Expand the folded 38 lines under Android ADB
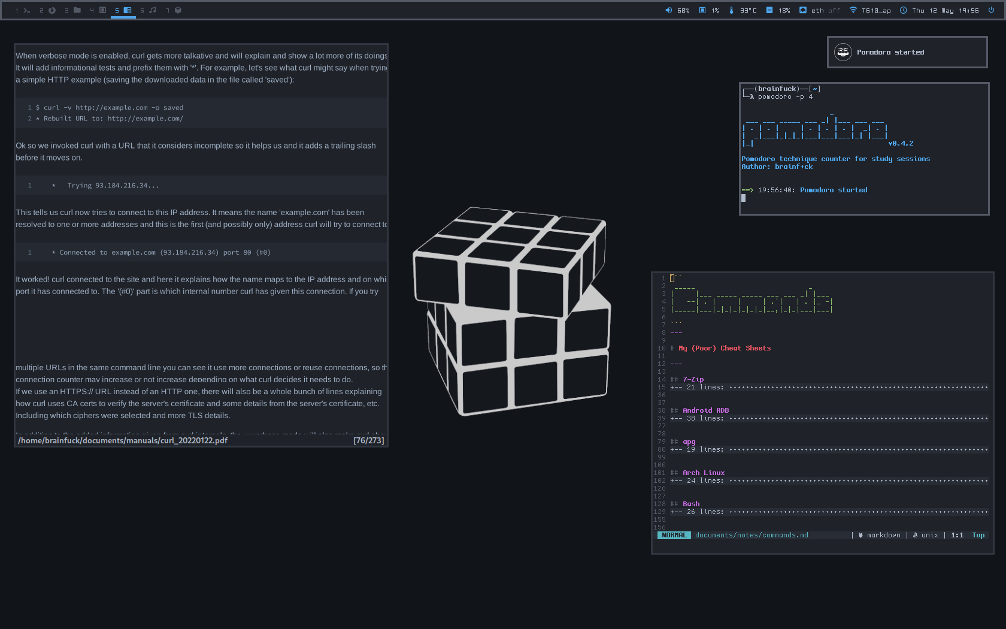This screenshot has height=629, width=1006. pyautogui.click(x=829, y=419)
